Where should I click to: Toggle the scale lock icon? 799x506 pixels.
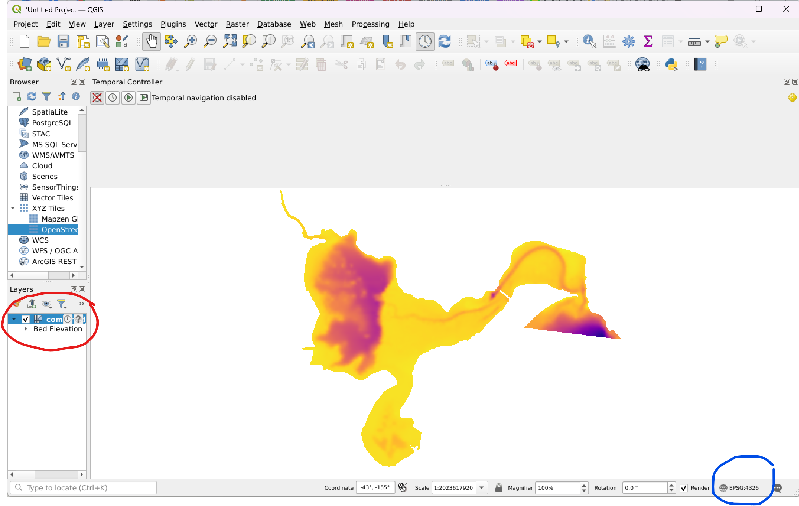498,487
